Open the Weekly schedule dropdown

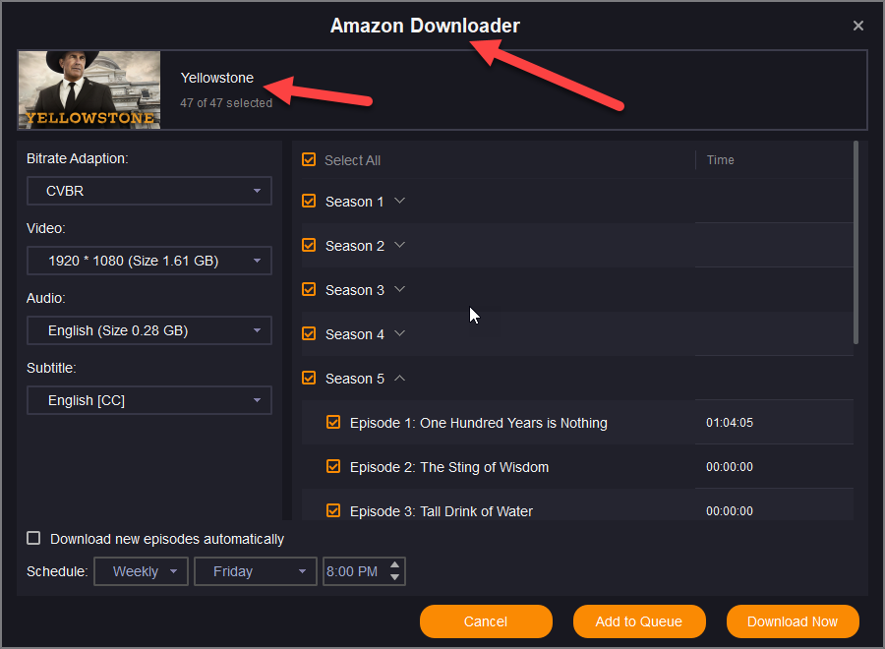(141, 571)
